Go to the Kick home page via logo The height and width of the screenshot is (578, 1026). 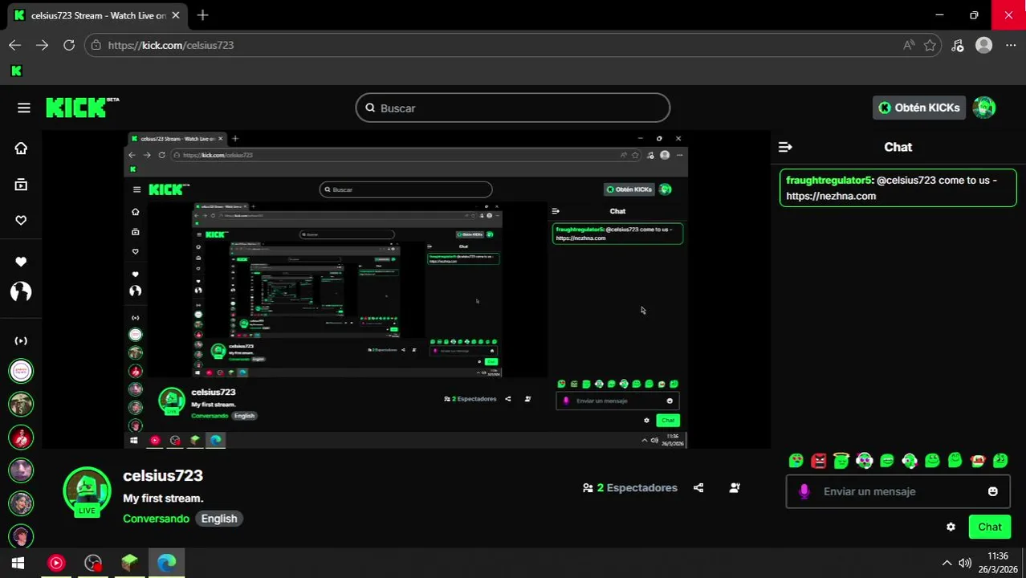[82, 108]
